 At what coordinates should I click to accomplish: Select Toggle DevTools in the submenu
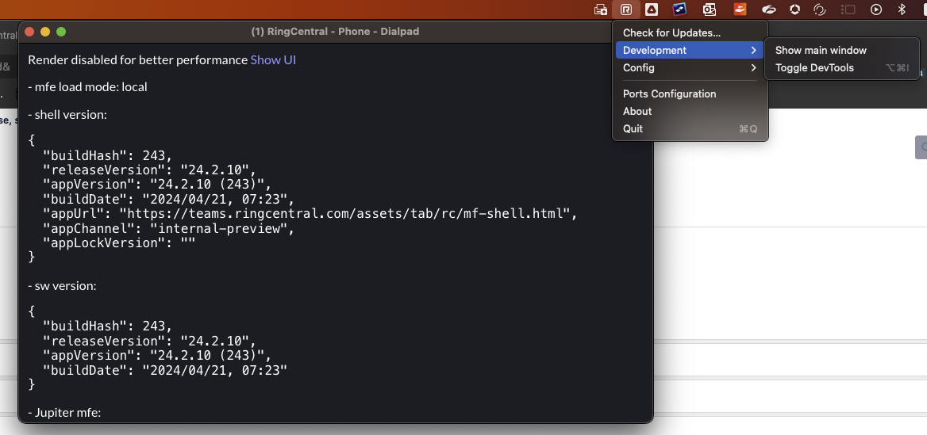coord(842,68)
